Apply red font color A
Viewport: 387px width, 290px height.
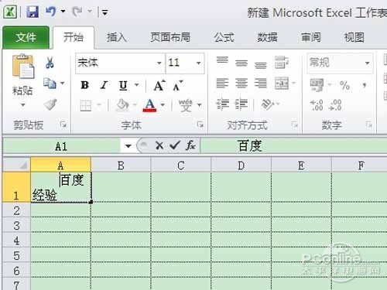[149, 105]
